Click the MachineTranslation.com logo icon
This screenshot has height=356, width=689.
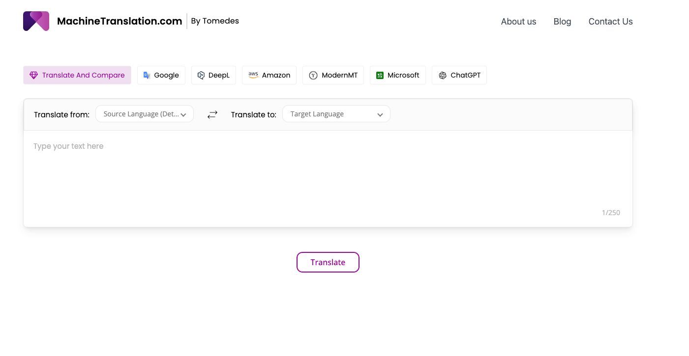36,21
